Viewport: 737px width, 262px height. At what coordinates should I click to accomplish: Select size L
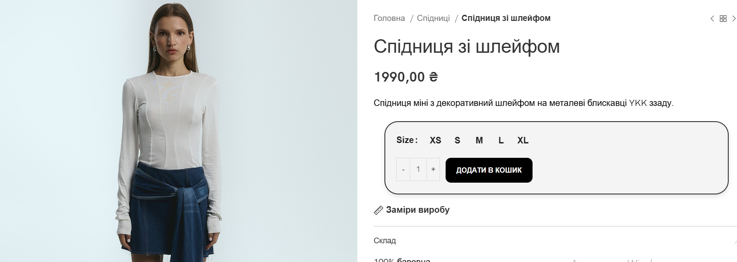click(501, 140)
